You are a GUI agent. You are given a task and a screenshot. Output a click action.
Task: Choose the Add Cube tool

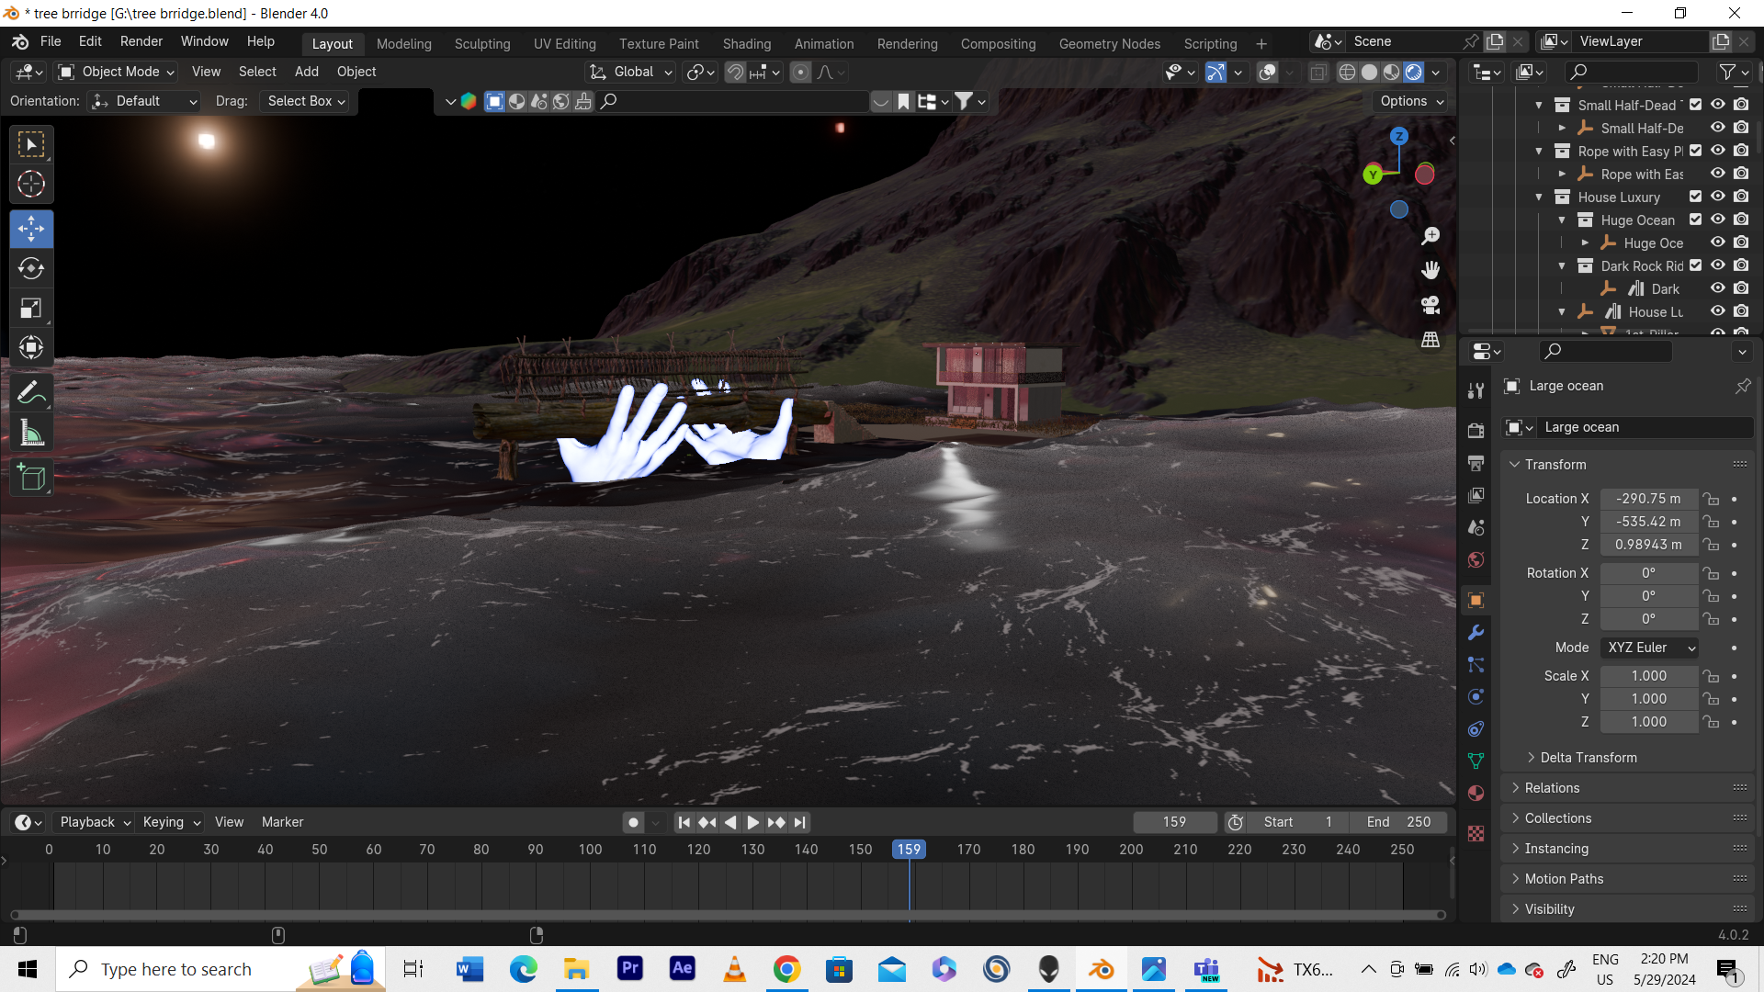[31, 478]
